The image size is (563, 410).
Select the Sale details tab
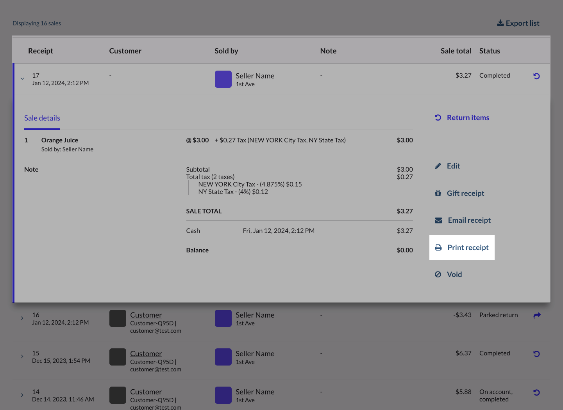click(x=42, y=118)
